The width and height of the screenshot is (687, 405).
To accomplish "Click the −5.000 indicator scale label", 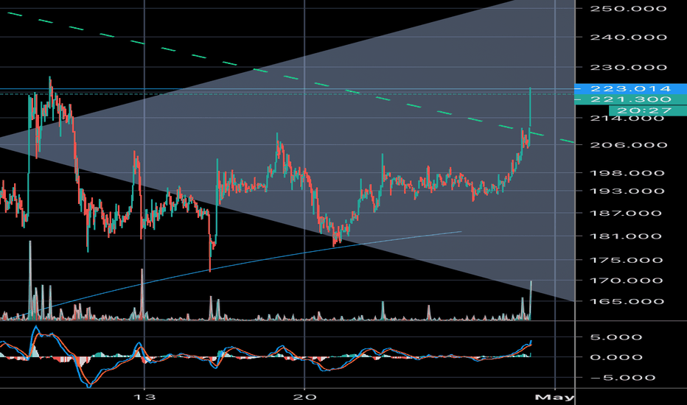I will click(622, 378).
